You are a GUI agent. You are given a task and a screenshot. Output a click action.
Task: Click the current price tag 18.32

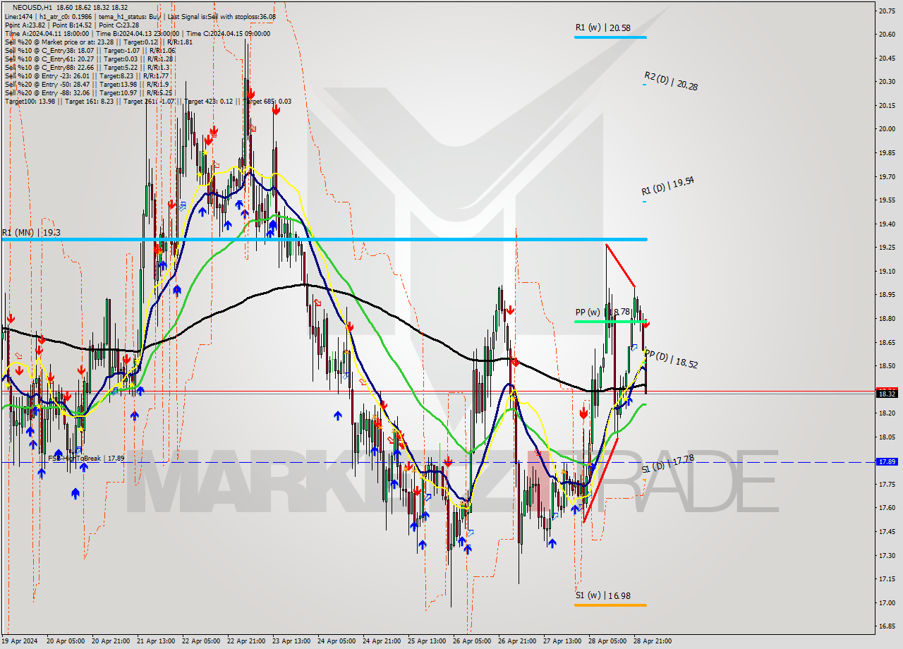click(x=887, y=393)
